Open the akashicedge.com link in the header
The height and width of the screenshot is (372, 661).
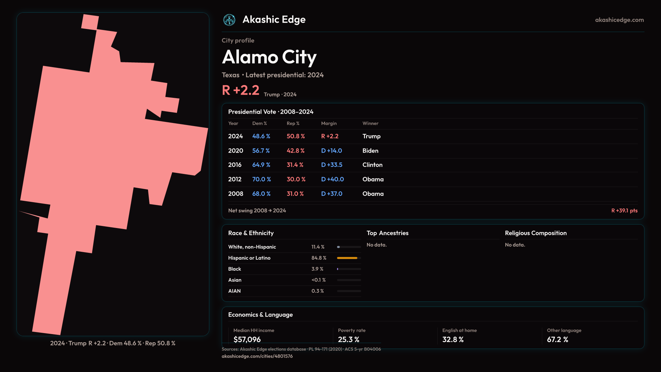point(619,20)
